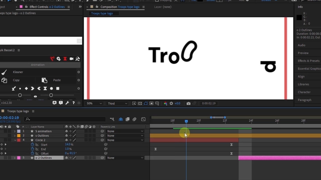Open Duik automation gear icon

tap(58, 59)
